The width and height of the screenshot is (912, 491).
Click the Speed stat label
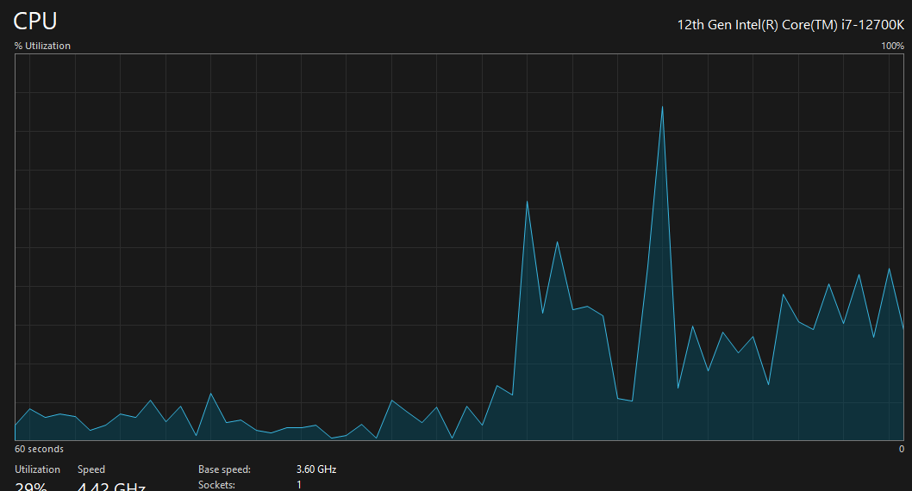pos(91,469)
